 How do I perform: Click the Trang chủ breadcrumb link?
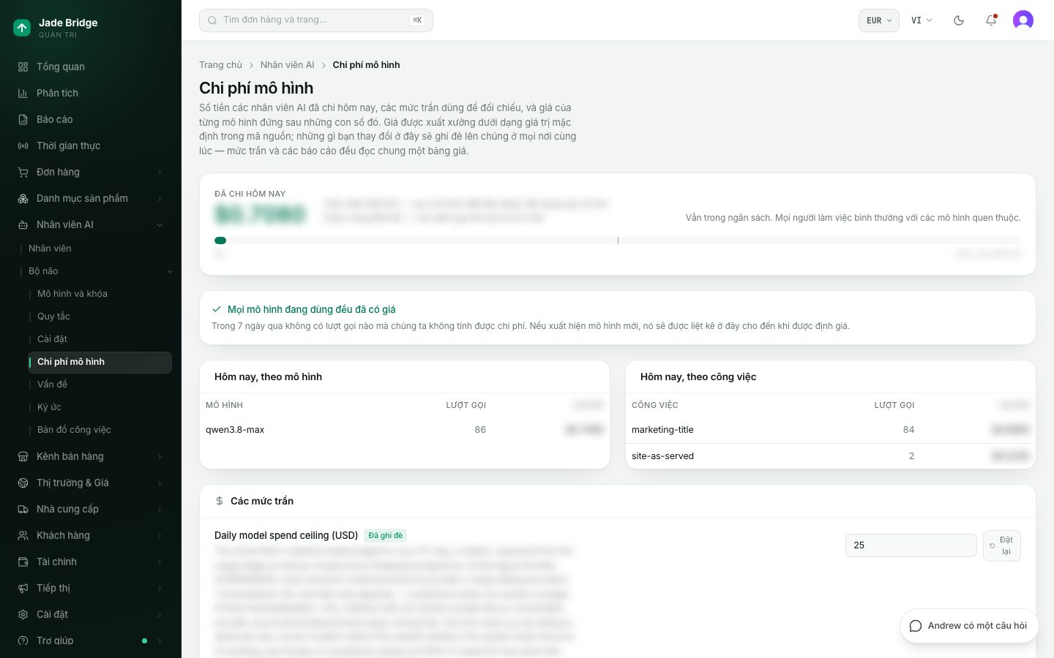coord(220,65)
